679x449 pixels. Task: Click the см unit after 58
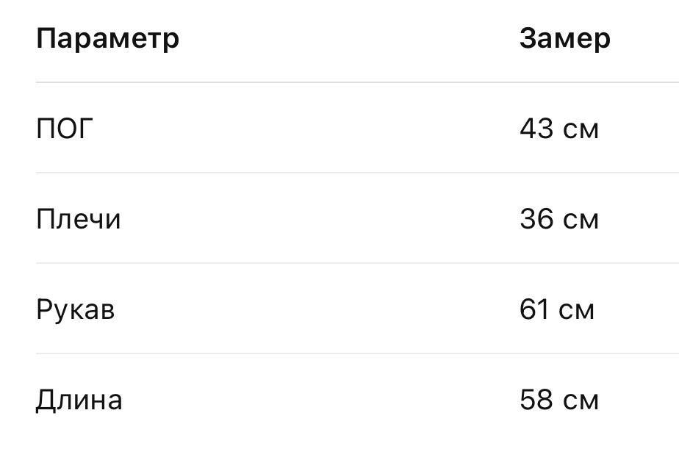click(581, 401)
